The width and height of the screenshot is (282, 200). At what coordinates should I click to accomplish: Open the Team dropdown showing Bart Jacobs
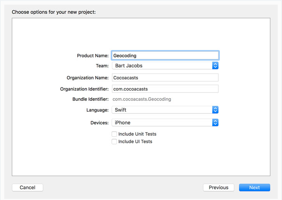pos(162,66)
